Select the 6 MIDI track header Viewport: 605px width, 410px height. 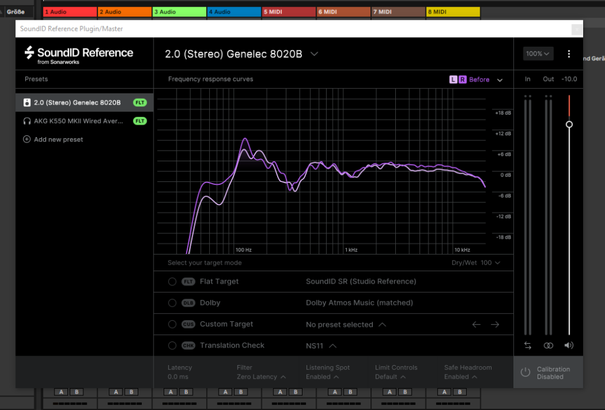[344, 12]
